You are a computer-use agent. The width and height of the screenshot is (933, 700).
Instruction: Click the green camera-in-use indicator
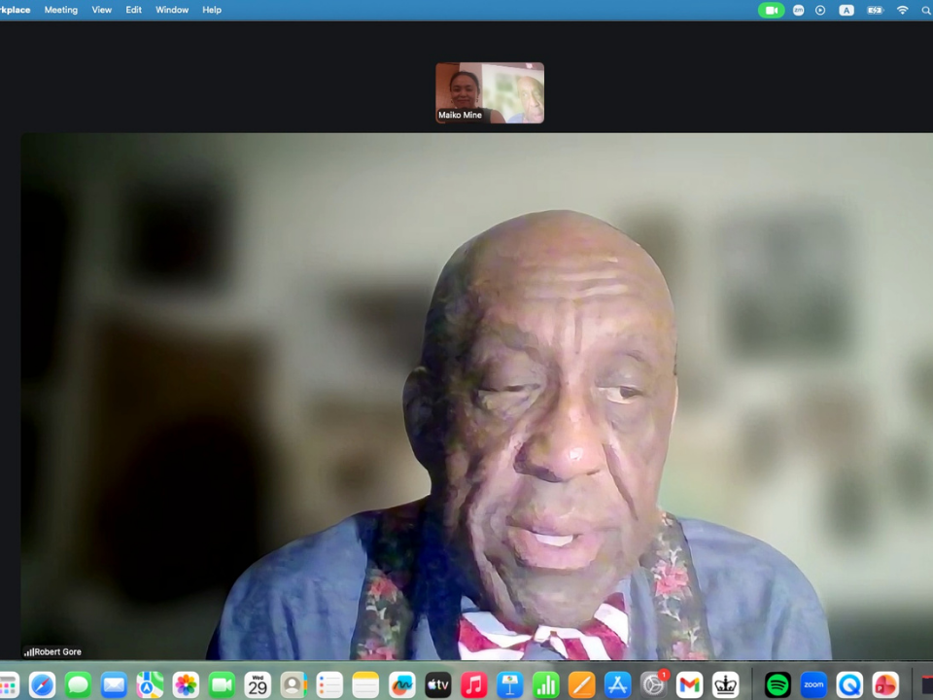pyautogui.click(x=771, y=10)
